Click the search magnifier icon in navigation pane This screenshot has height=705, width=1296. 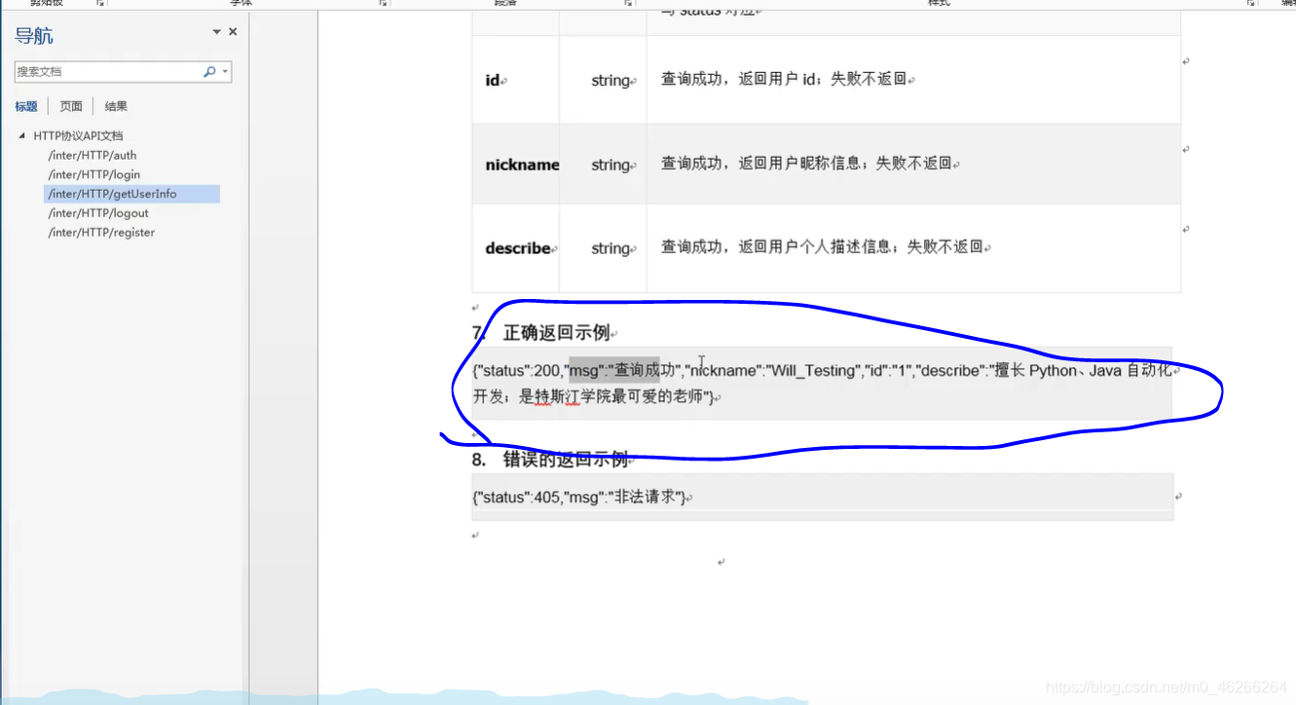coord(209,72)
